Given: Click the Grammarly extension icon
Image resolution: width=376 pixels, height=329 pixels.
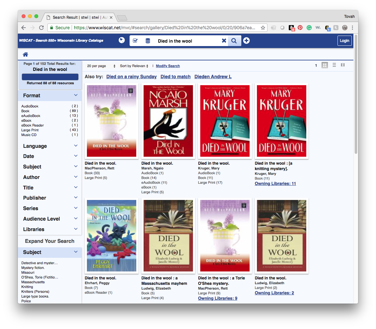Looking at the screenshot, I should point(309,28).
